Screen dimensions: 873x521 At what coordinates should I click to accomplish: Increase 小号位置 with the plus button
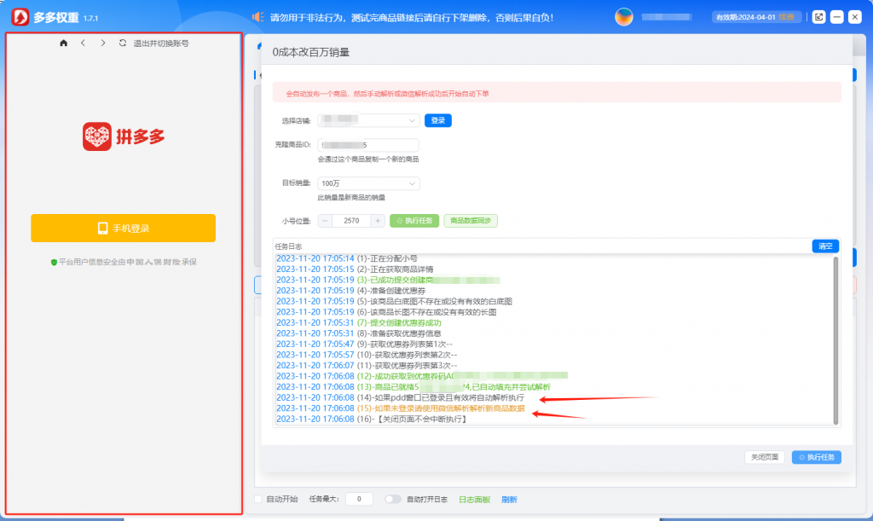(378, 221)
